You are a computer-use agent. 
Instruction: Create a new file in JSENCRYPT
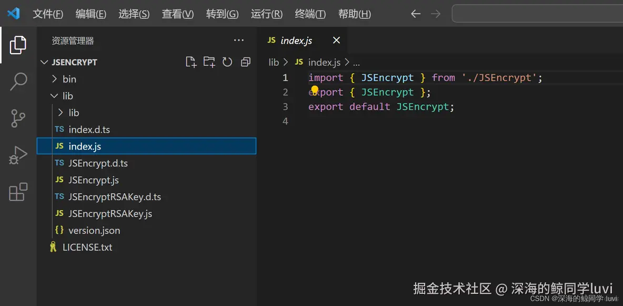(x=191, y=62)
